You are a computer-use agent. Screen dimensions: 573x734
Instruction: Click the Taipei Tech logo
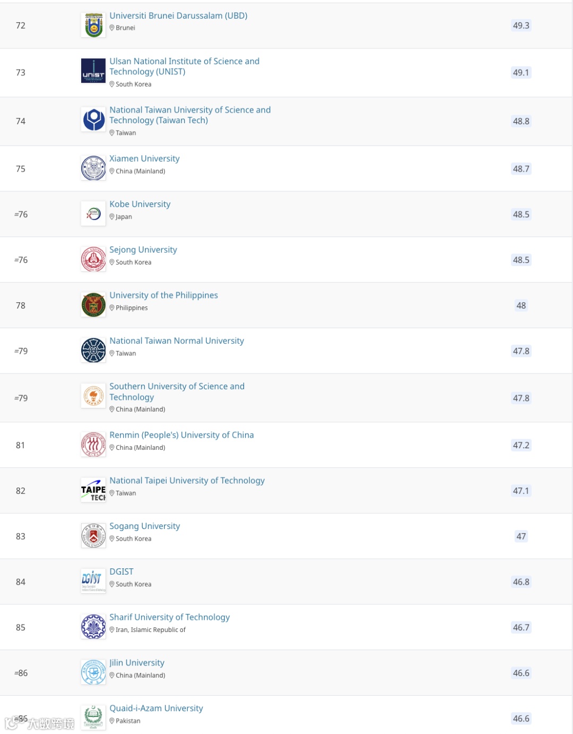[93, 491]
